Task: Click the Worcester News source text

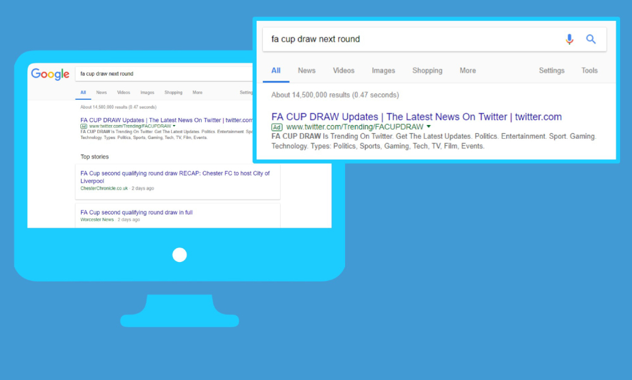Action: pyautogui.click(x=97, y=220)
